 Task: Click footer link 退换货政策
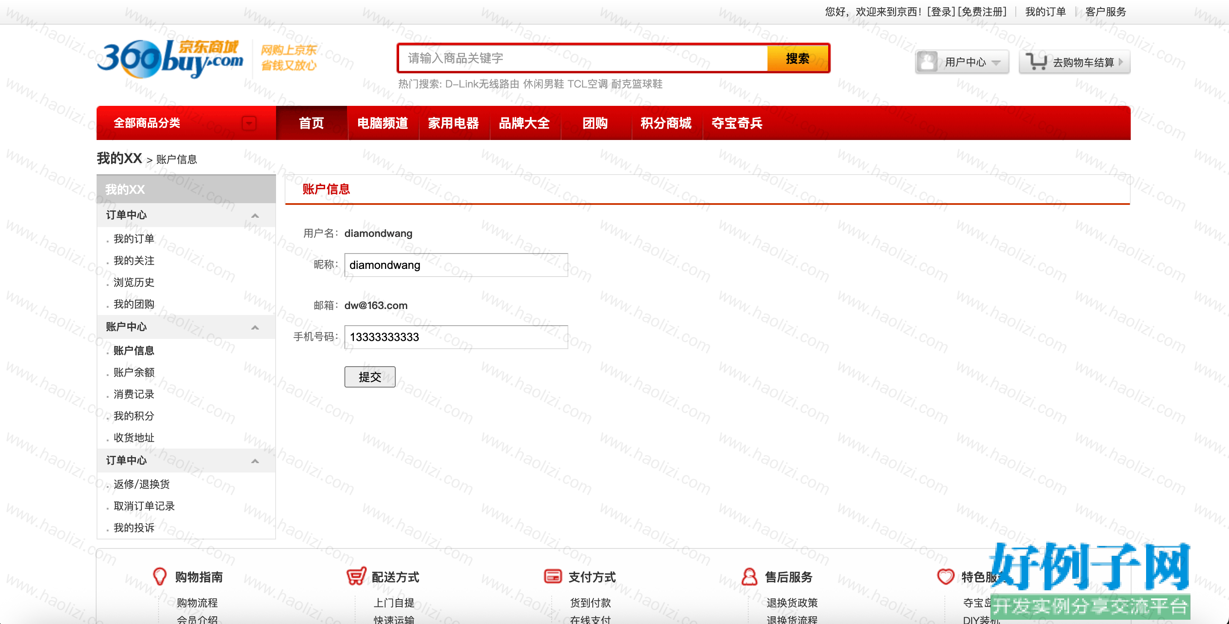[x=792, y=603]
